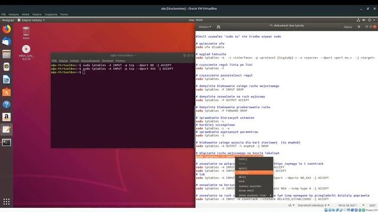Click document title 'dokument bez tytułu'
The height and width of the screenshot is (212, 378).
(x=286, y=25)
